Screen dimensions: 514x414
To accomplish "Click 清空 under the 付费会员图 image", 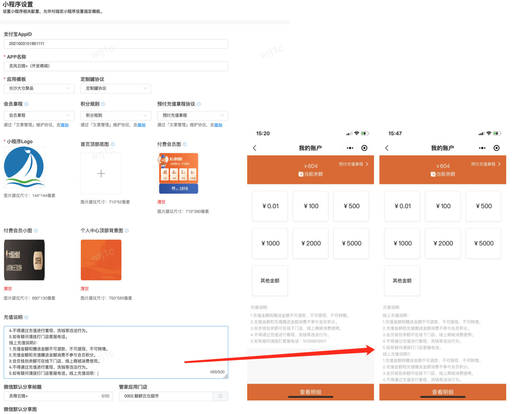I will (161, 202).
